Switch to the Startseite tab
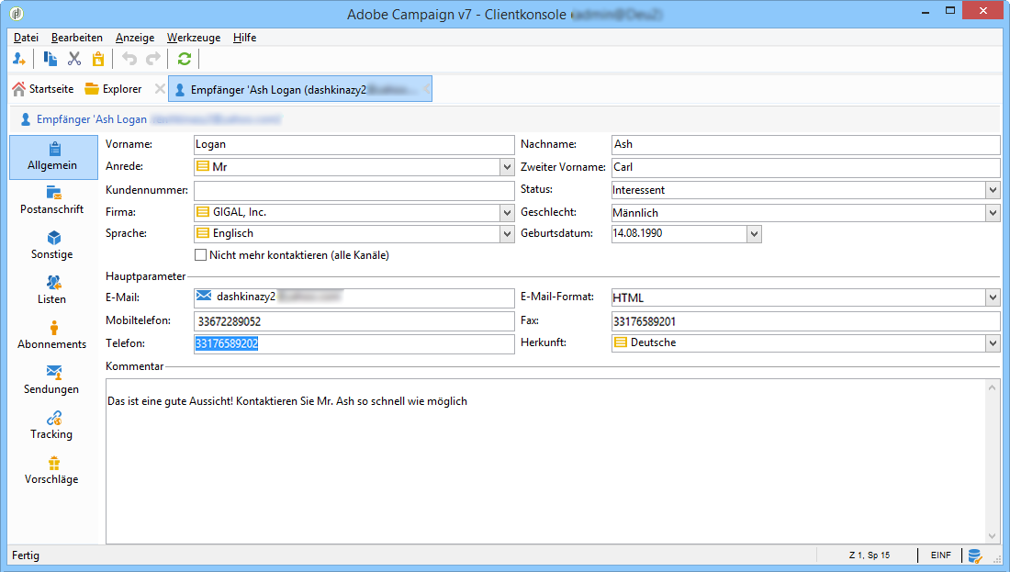The image size is (1010, 572). [x=43, y=89]
